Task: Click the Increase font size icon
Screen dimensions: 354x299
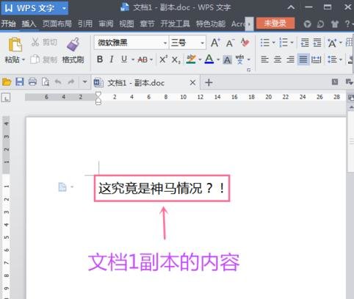Action: point(215,43)
